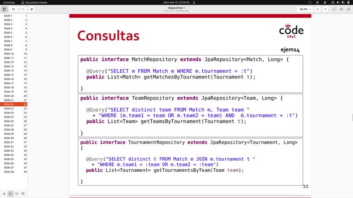
Task: Go to Slide 21 in outline
Action: pyautogui.click(x=14, y=100)
